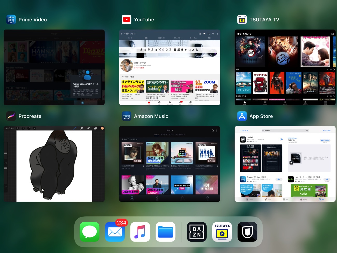The height and width of the screenshot is (253, 337).
Task: Open TSUTAYA TV icon in the dock
Action: pyautogui.click(x=222, y=232)
